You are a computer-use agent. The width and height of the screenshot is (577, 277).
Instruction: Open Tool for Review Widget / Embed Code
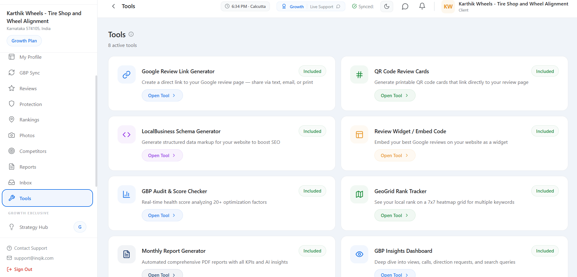tap(395, 155)
